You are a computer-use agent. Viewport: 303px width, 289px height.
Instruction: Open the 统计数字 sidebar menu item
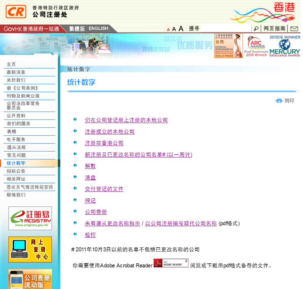(16, 163)
